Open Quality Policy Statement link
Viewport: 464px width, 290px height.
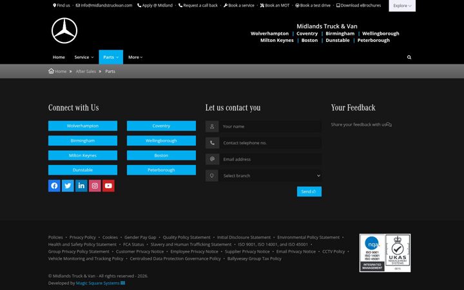click(186, 237)
